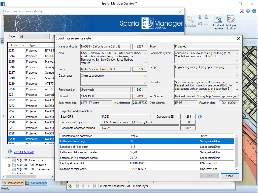
Task: Open the help question mark icon
Action: [248, 11]
